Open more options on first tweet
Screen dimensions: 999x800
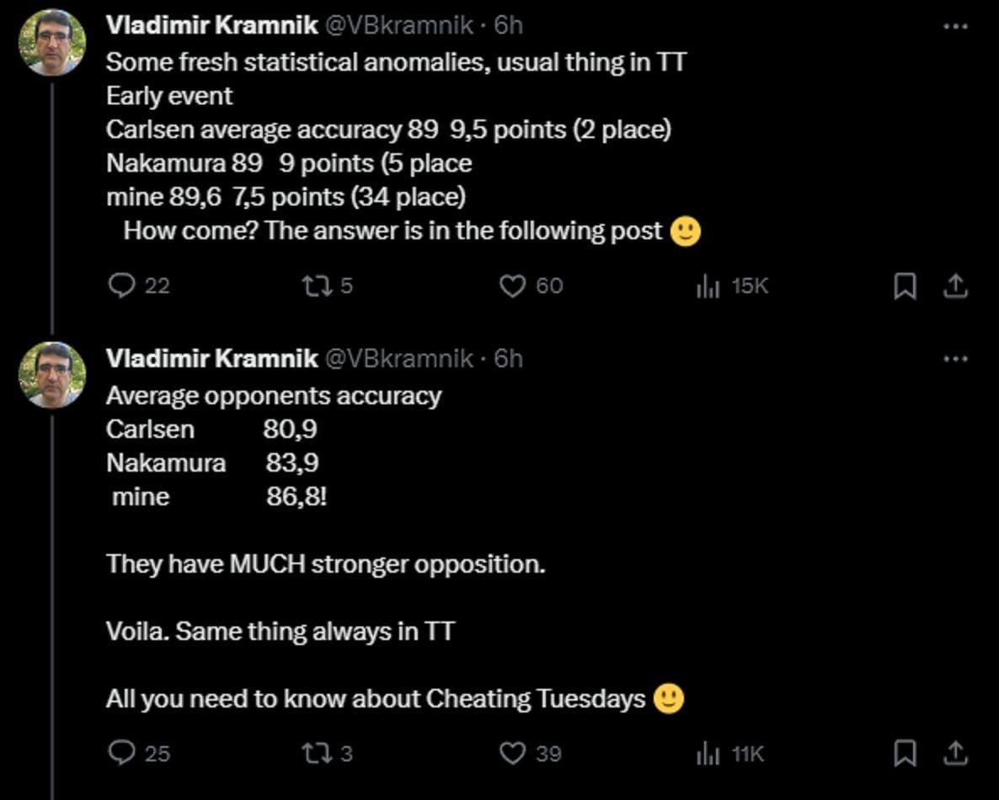pyautogui.click(x=955, y=27)
